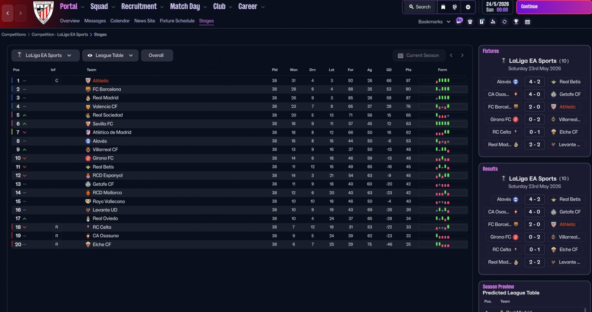Click Villarreal CF crest in league table
Viewport: 592px width, 312px height.
coord(88,150)
